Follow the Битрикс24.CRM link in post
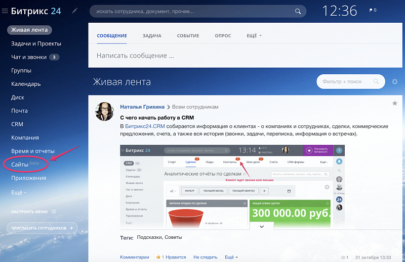 (x=145, y=126)
